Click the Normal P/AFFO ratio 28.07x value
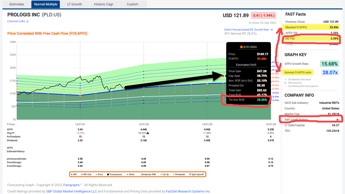The width and height of the screenshot is (345, 194). point(330,73)
